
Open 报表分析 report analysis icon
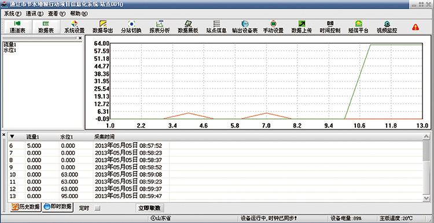coord(160,27)
